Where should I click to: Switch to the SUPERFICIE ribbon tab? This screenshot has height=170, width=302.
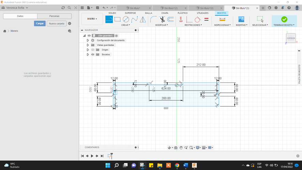click(130, 13)
